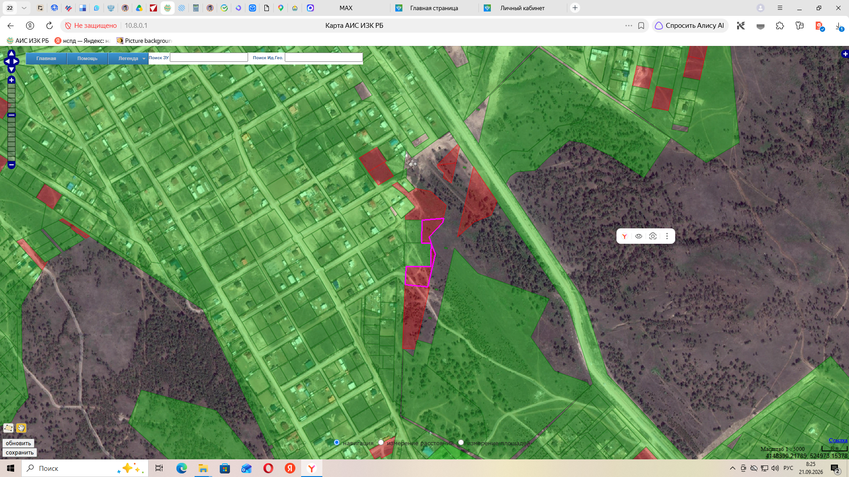Expand the Легенда dropdown menu
Image resolution: width=849 pixels, height=477 pixels.
[x=128, y=58]
